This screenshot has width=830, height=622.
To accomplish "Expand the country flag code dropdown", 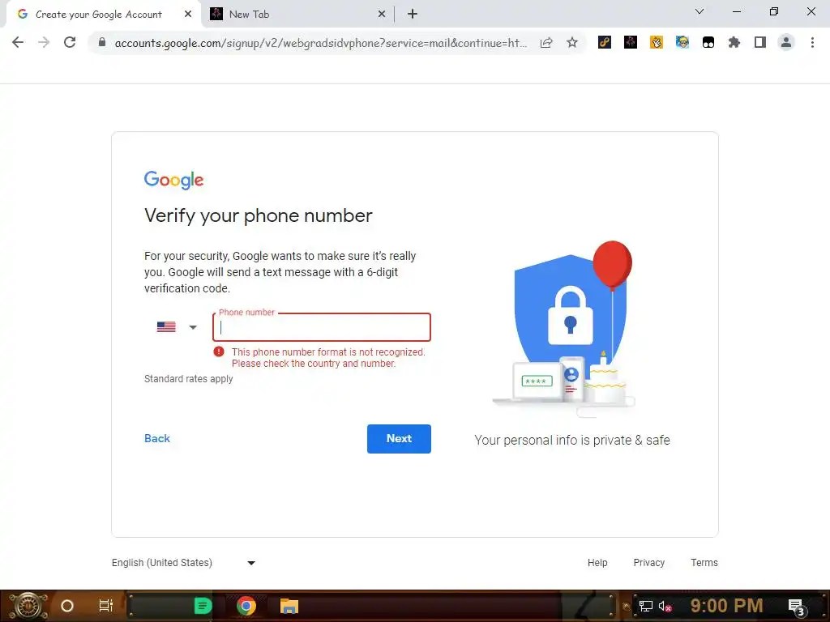I will [177, 327].
